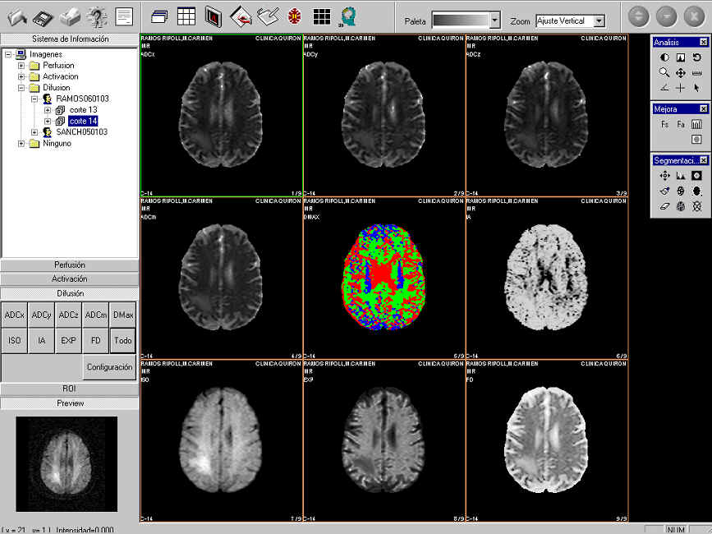Click the angle measurement tool in Analisis

[x=664, y=88]
